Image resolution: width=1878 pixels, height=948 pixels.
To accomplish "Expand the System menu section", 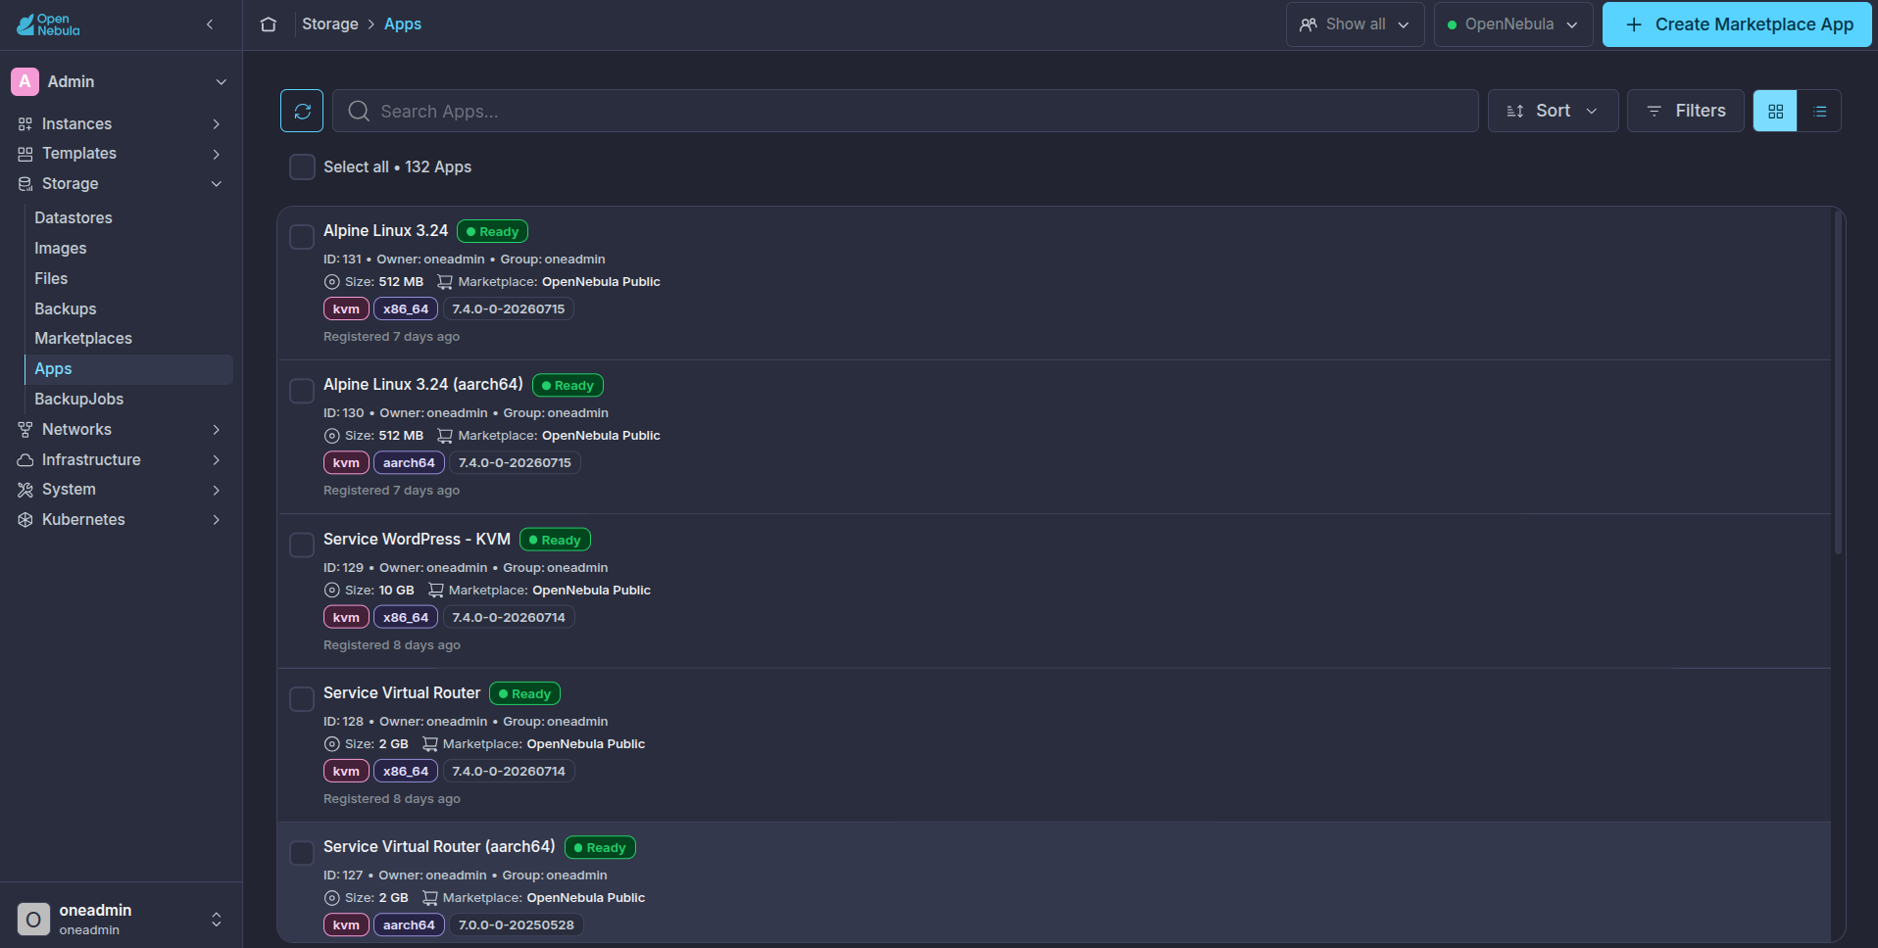I will tap(217, 490).
